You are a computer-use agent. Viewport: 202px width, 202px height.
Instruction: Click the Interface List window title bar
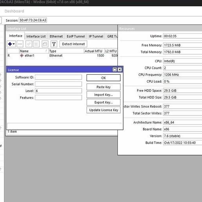coord(61,29)
